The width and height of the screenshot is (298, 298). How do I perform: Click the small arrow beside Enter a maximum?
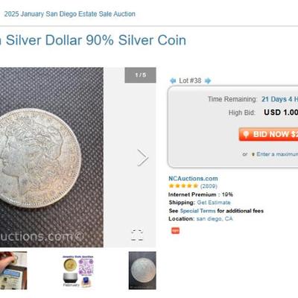[253, 154]
